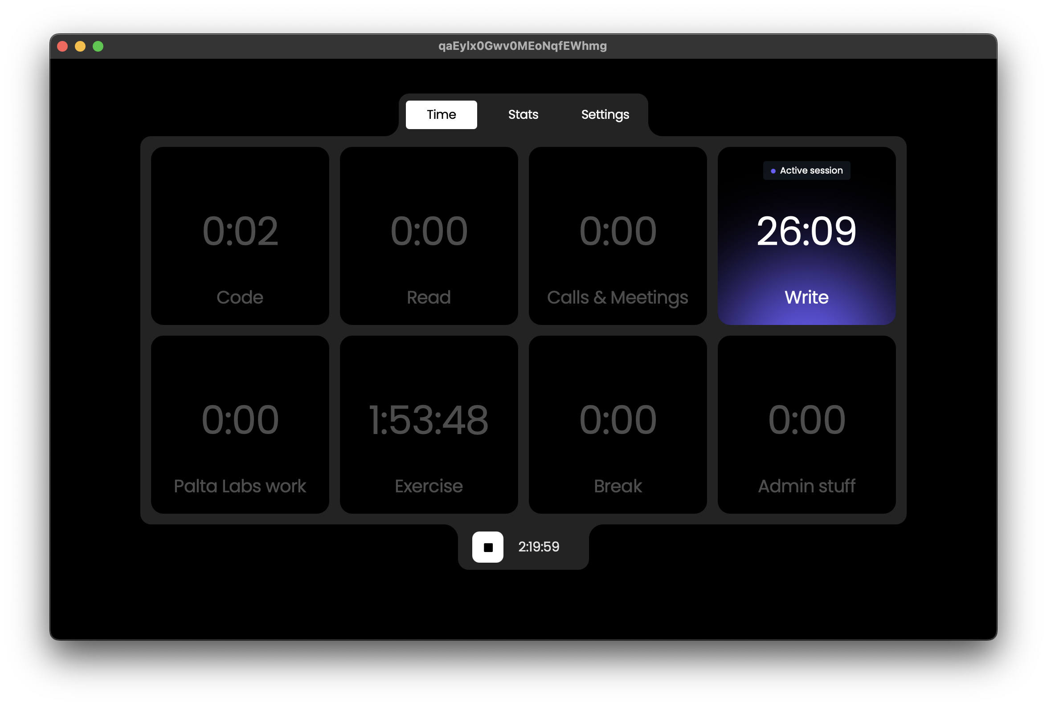Toggle the Active session indicator
This screenshot has width=1047, height=706.
(x=806, y=170)
